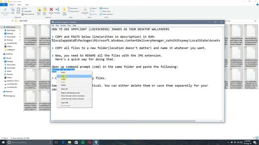This screenshot has height=145, width=259.
Task: Choose Select All in the context menu
Action: pos(74,89)
